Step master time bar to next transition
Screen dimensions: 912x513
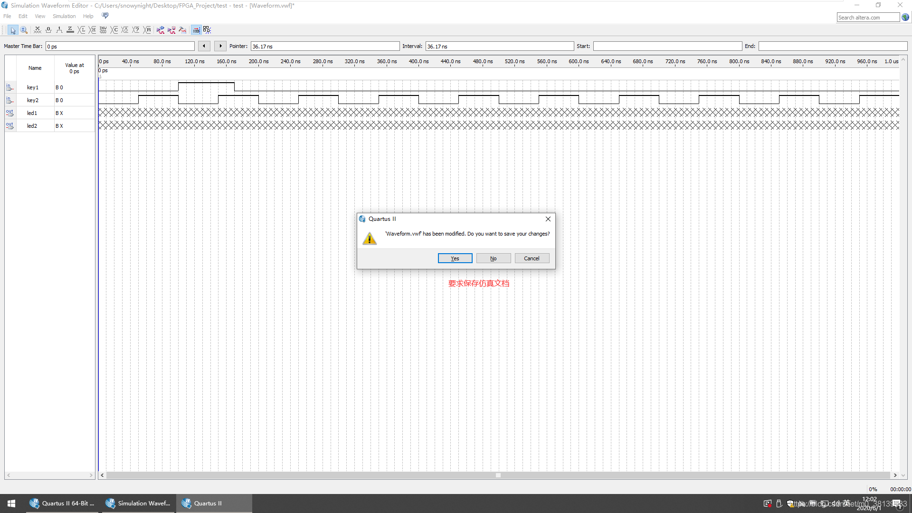[220, 46]
